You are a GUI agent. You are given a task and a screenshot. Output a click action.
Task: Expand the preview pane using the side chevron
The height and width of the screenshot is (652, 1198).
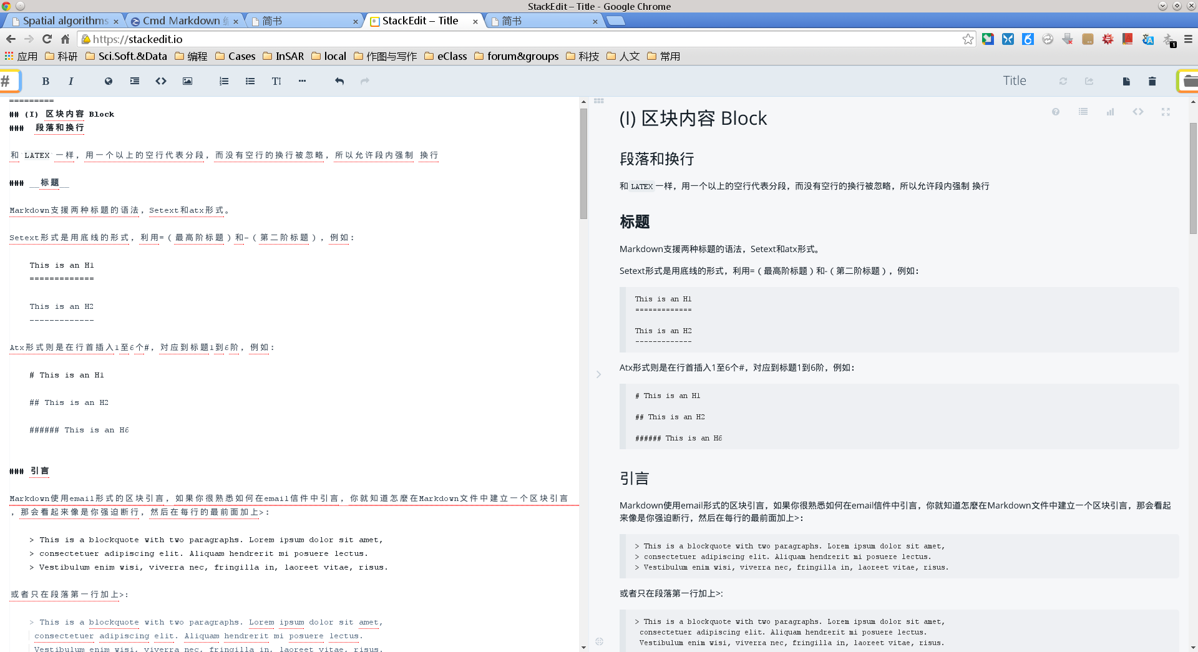click(598, 374)
